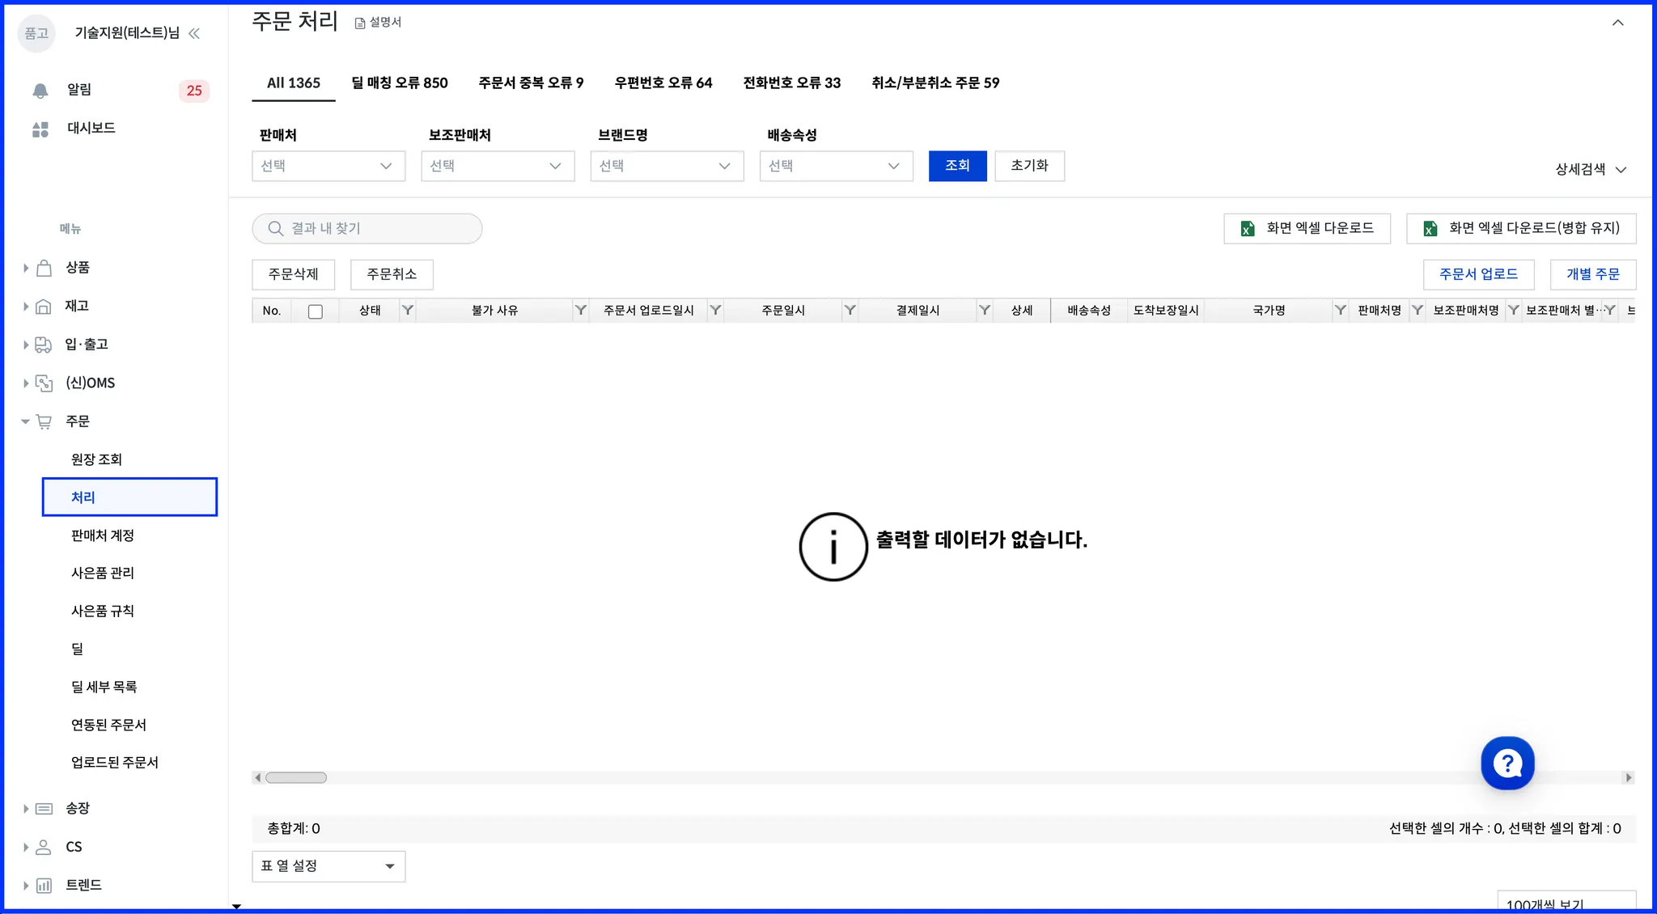This screenshot has width=1657, height=914.
Task: Toggle the select-all header checkbox
Action: coord(316,311)
